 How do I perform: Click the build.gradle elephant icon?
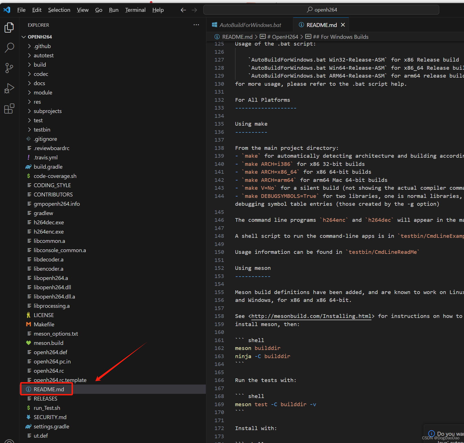(28, 167)
